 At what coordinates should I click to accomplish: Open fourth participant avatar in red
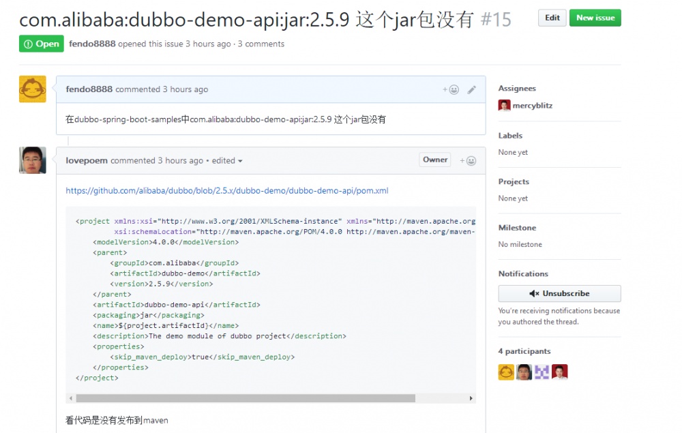[560, 372]
